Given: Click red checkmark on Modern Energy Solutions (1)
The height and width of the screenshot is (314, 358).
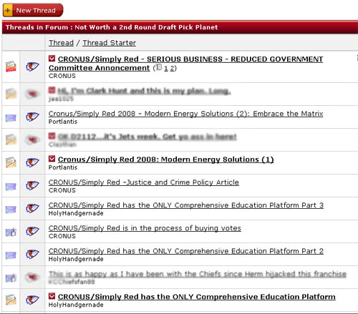Looking at the screenshot, I should coord(52,159).
